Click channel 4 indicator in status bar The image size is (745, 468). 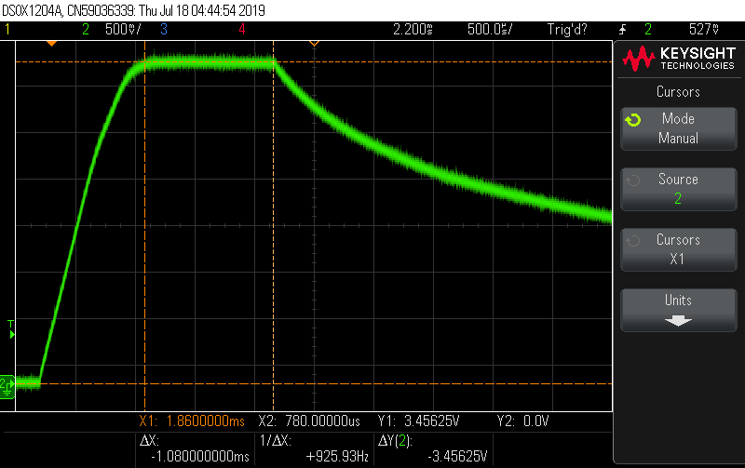(242, 30)
